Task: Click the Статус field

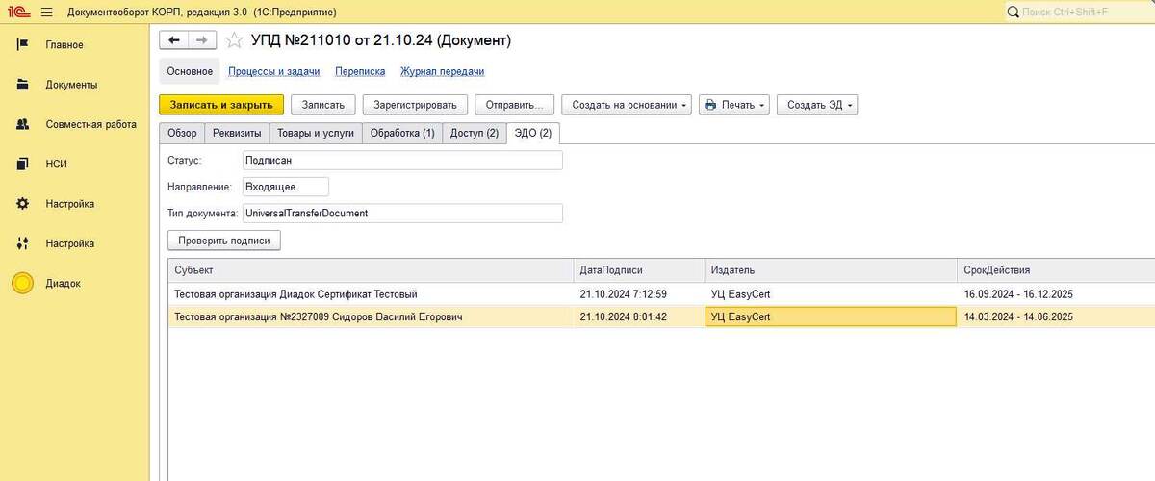Action: click(x=402, y=161)
